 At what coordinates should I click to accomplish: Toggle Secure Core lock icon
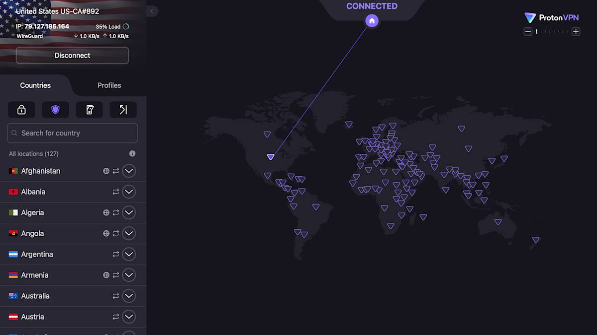21,110
